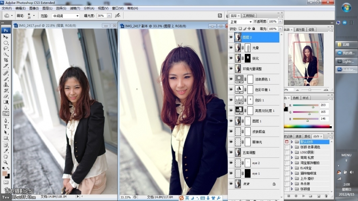Toggle checkbox for LOGO阴影 action set

[x=287, y=152]
